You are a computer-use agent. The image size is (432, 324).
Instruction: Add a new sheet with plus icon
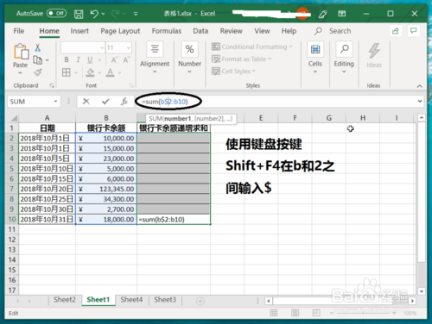pyautogui.click(x=200, y=301)
